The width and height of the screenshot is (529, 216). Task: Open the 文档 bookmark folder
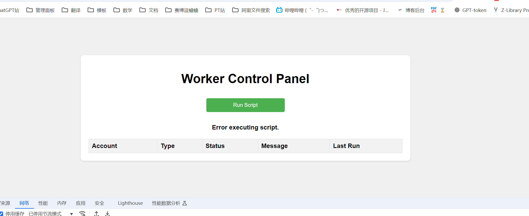(x=149, y=10)
